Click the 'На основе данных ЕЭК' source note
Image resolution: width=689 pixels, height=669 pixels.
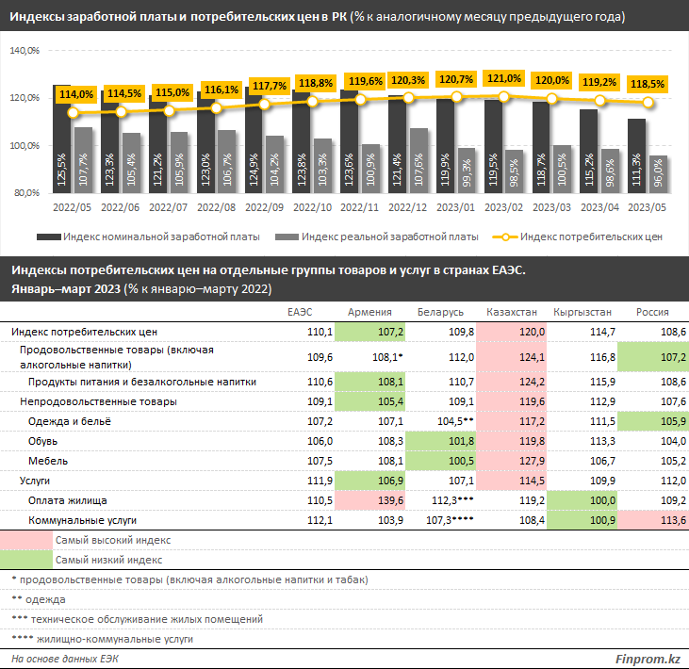coord(65,659)
